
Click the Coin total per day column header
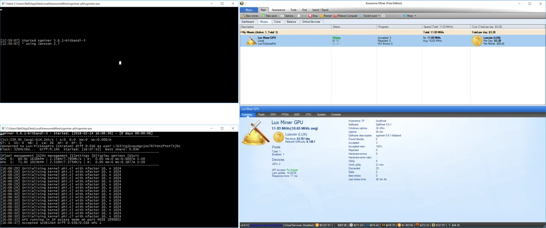pyautogui.click(x=508, y=27)
